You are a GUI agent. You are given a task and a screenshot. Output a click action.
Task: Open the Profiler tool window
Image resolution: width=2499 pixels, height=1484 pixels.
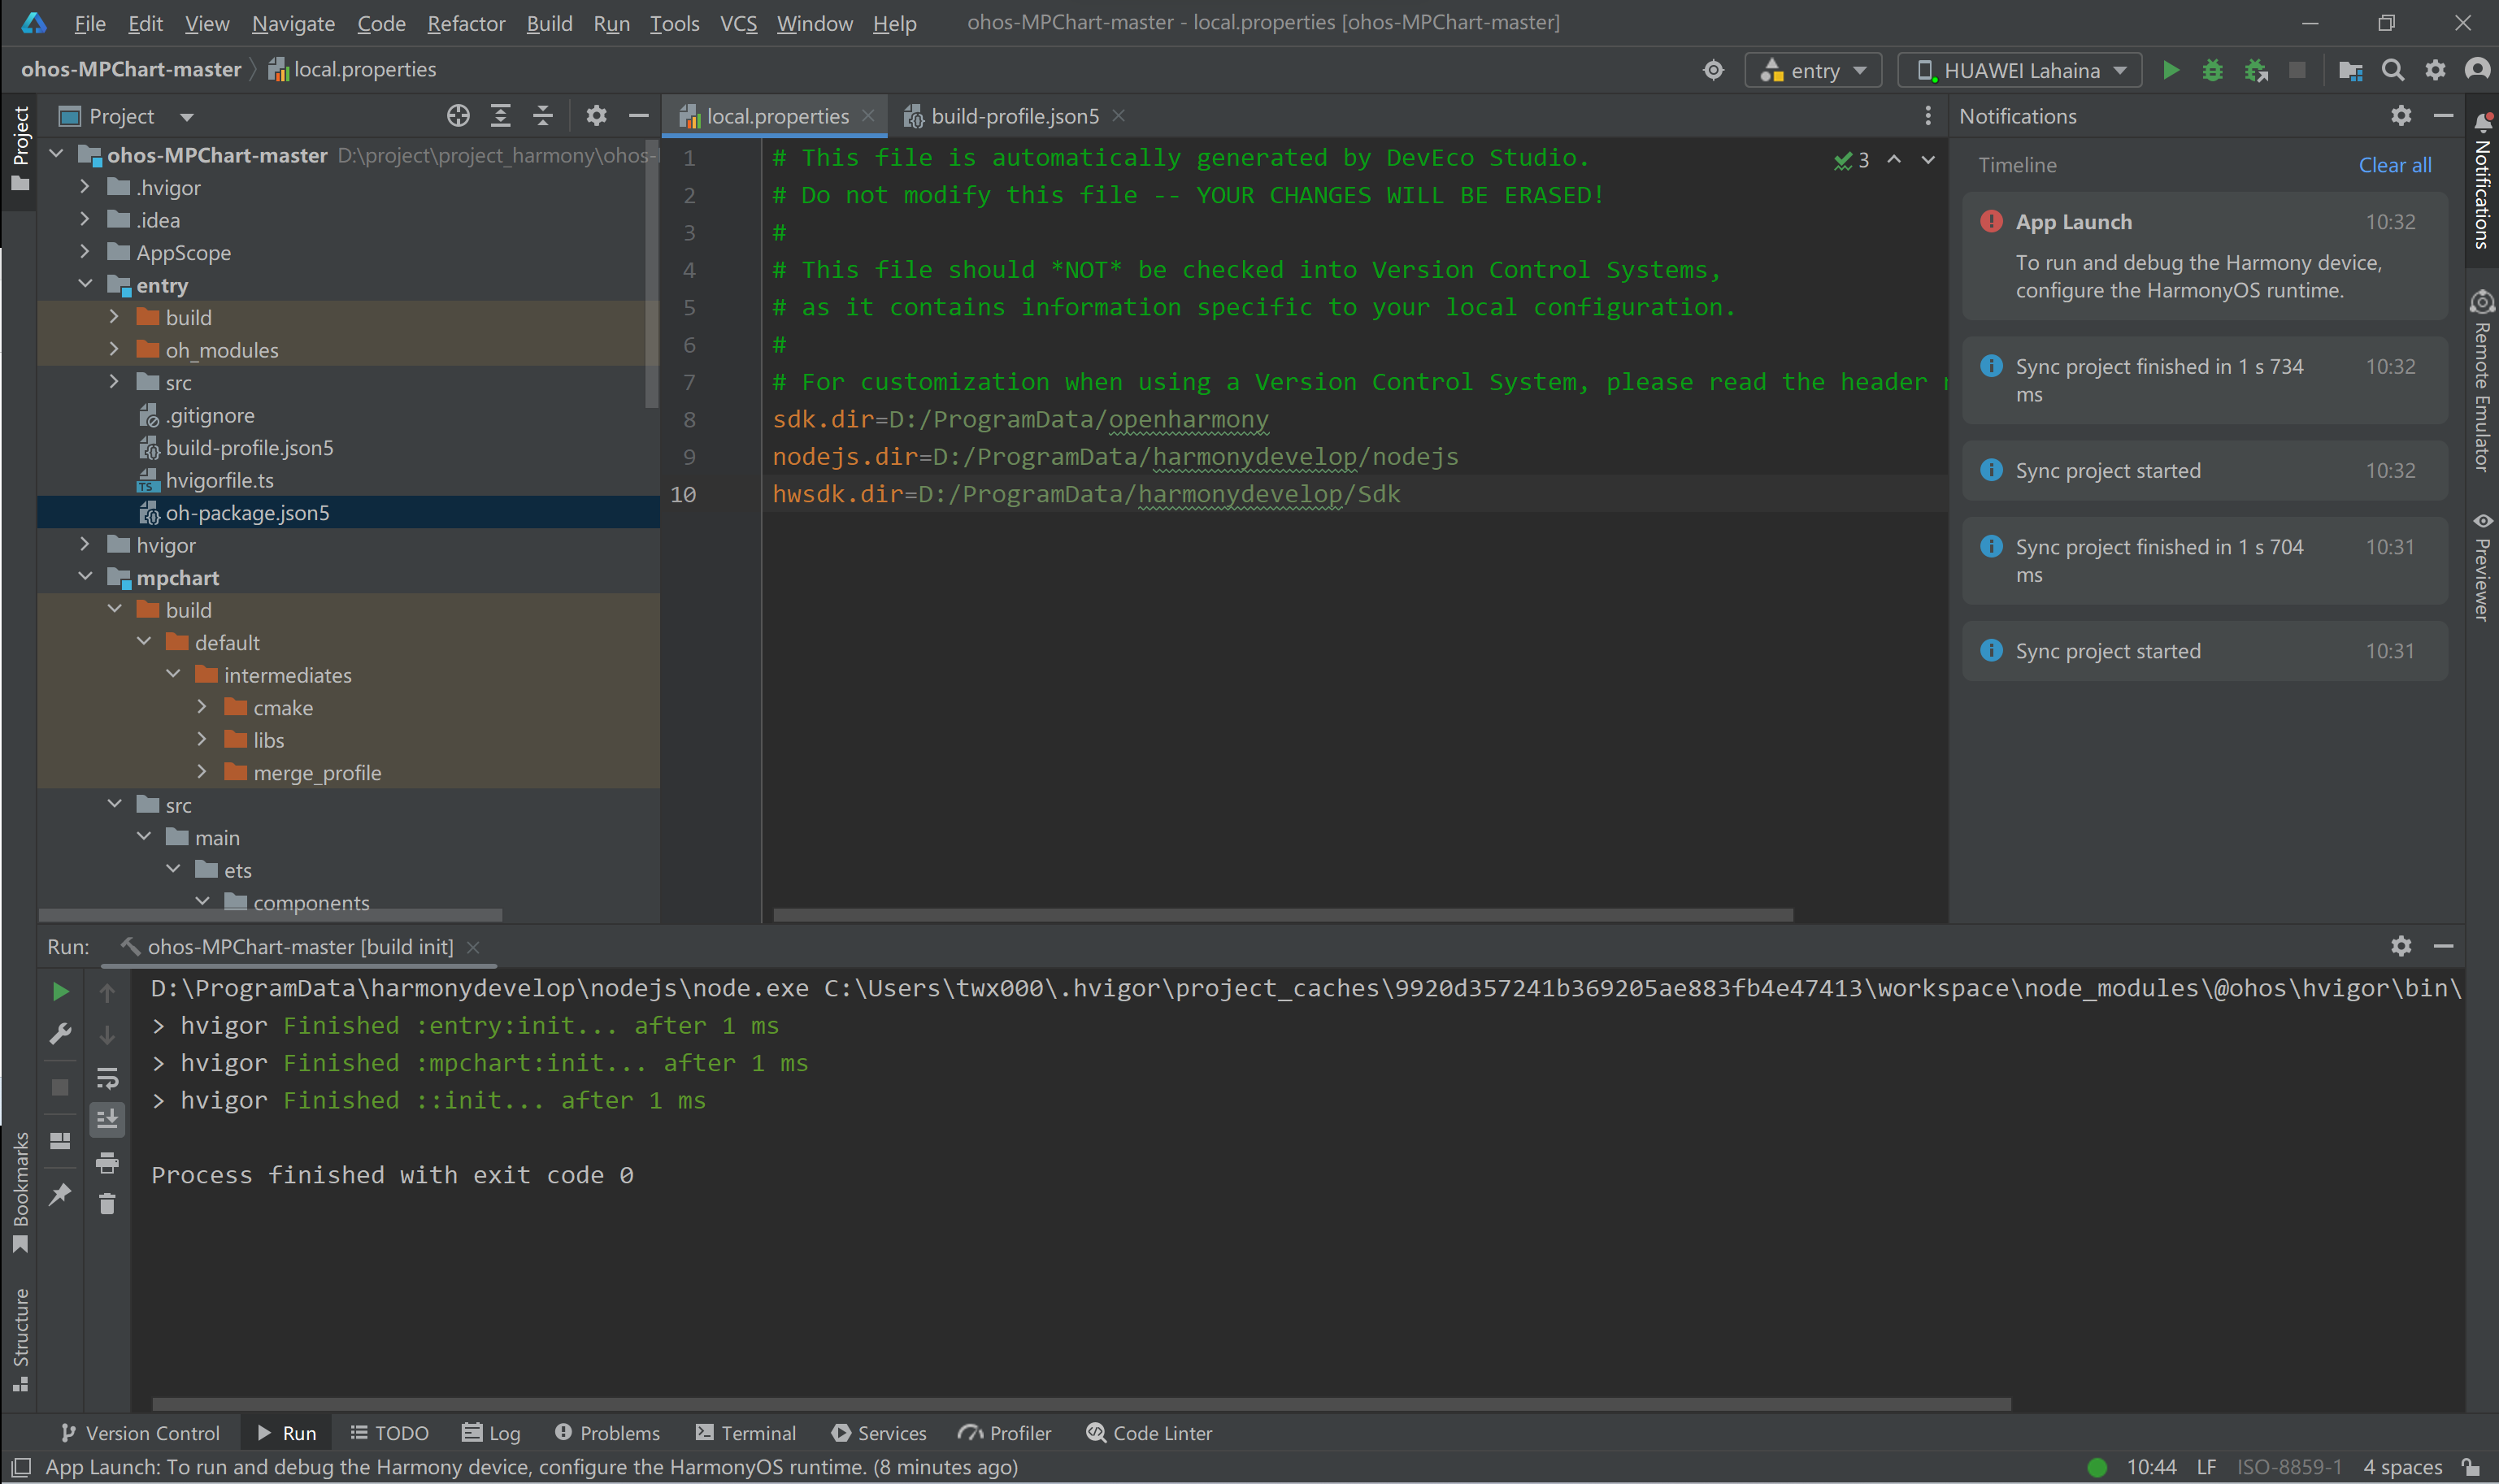[x=1004, y=1433]
